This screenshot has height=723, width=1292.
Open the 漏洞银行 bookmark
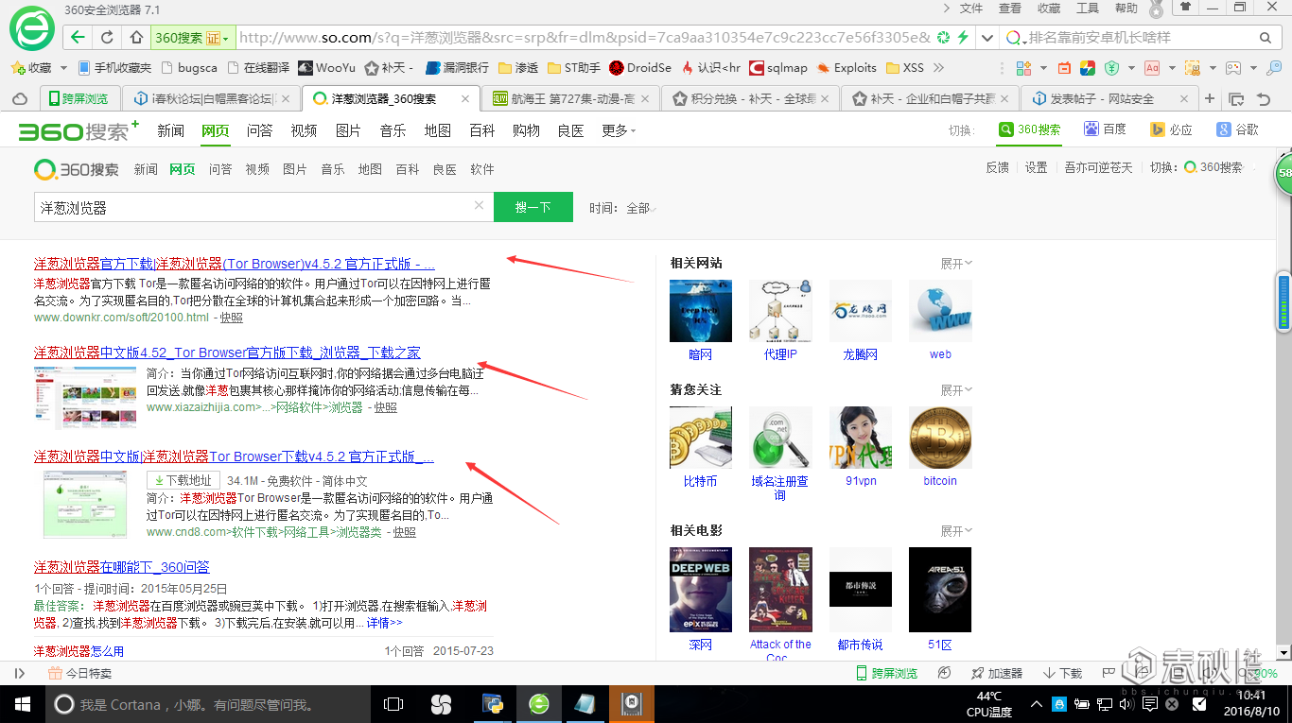pyautogui.click(x=458, y=68)
